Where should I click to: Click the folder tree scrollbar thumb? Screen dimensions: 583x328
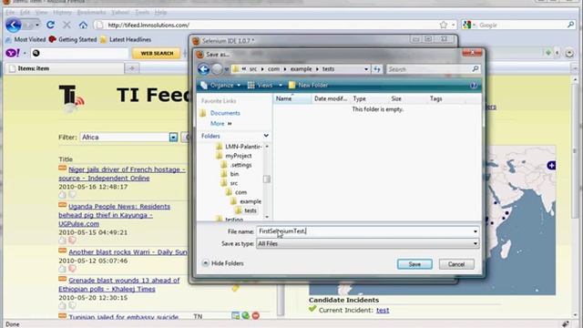(x=267, y=179)
